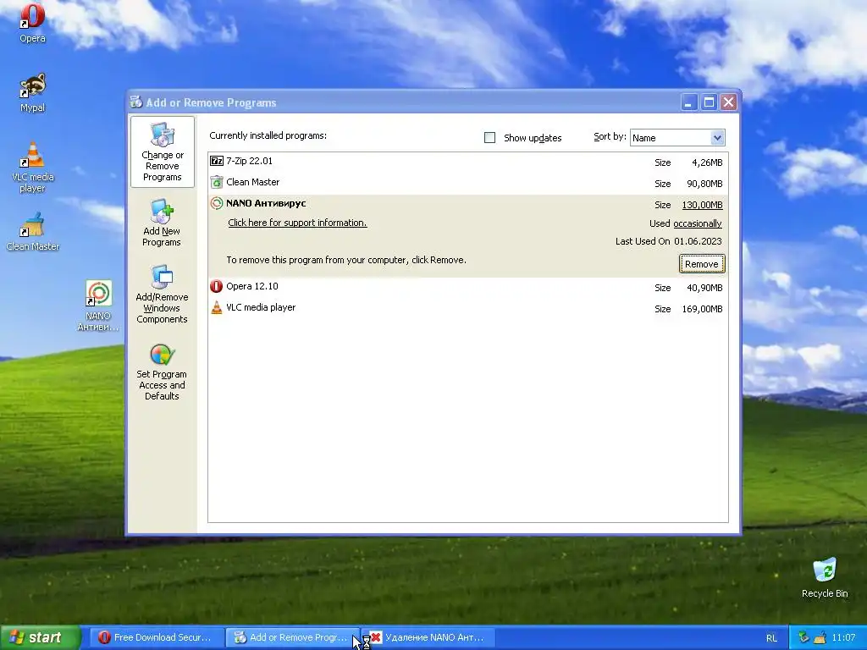Image resolution: width=867 pixels, height=650 pixels.
Task: Click the NANO Антивирус list icon
Action: [217, 203]
